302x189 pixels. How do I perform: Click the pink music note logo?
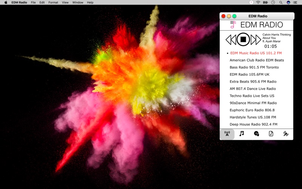(233, 25)
